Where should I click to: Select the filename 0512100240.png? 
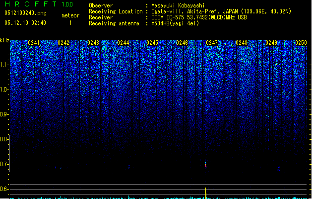coord(25,13)
